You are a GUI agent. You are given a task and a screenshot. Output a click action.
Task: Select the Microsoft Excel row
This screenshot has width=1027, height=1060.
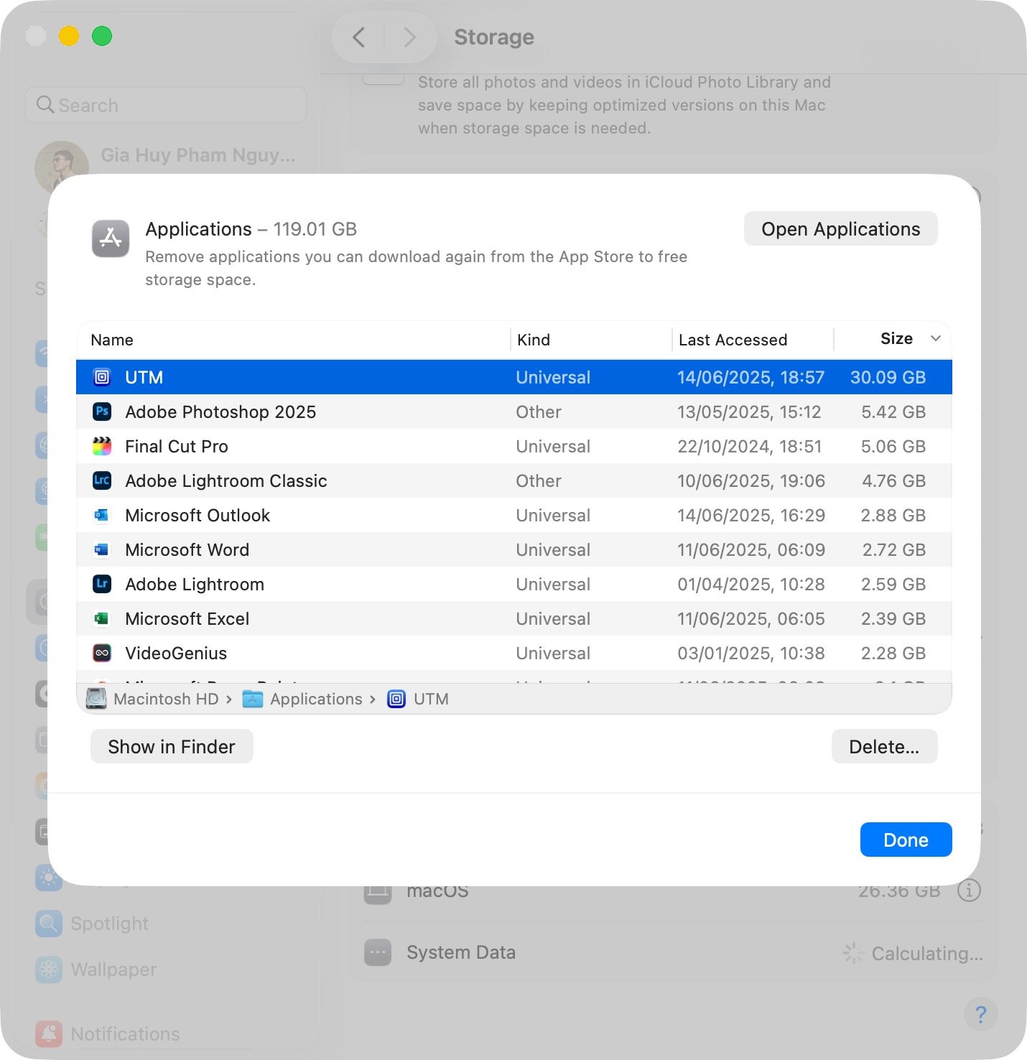514,618
